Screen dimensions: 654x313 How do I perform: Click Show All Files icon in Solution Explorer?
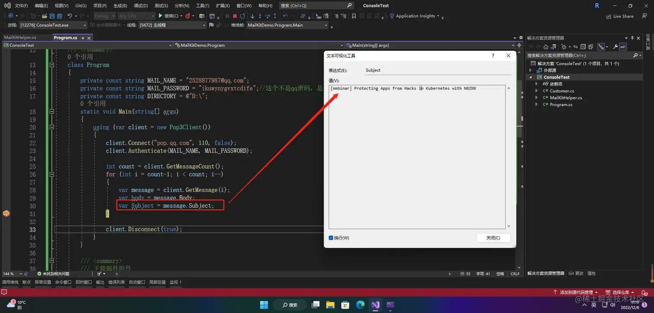[590, 47]
